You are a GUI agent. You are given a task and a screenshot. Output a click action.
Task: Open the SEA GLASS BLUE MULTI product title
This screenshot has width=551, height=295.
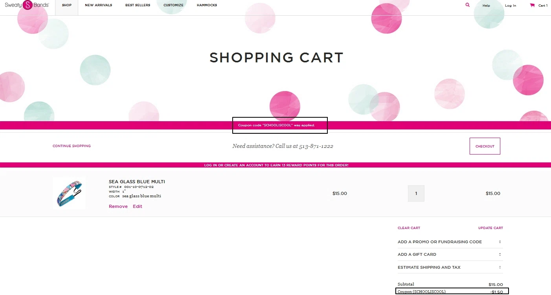pyautogui.click(x=137, y=182)
